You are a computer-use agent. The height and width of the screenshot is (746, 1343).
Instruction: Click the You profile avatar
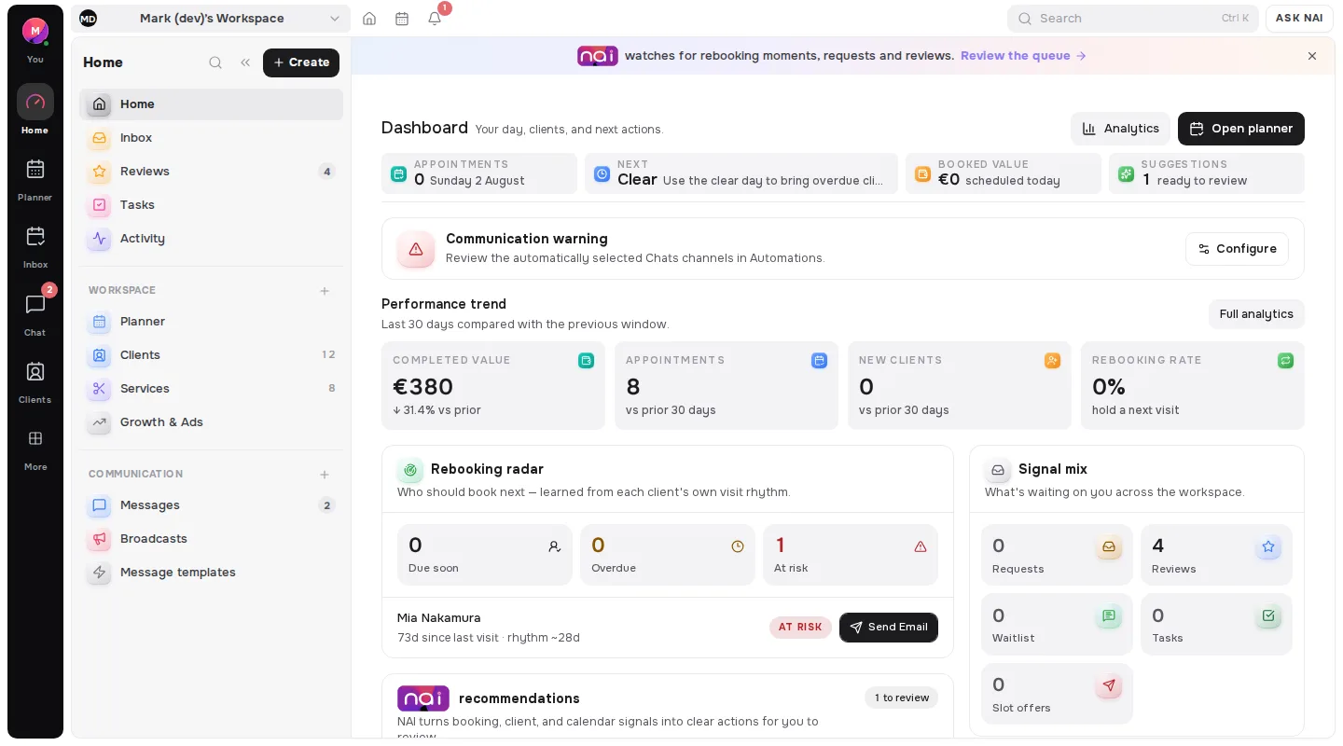coord(35,31)
